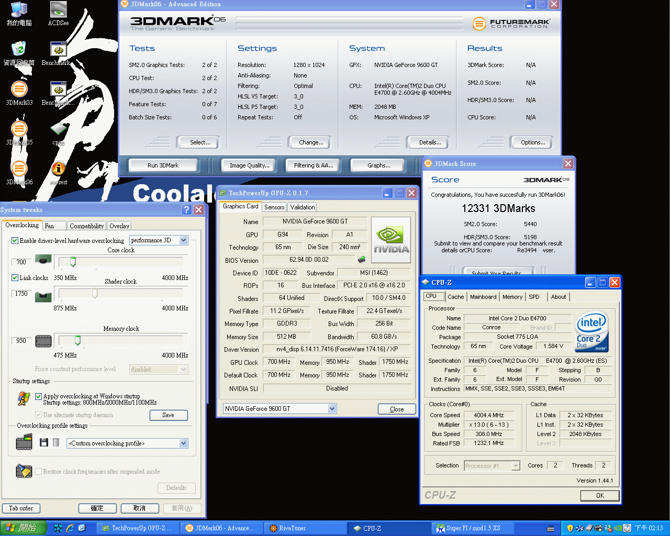The width and height of the screenshot is (670, 536).
Task: Open the Validation tab in GPU-Z
Action: (303, 207)
